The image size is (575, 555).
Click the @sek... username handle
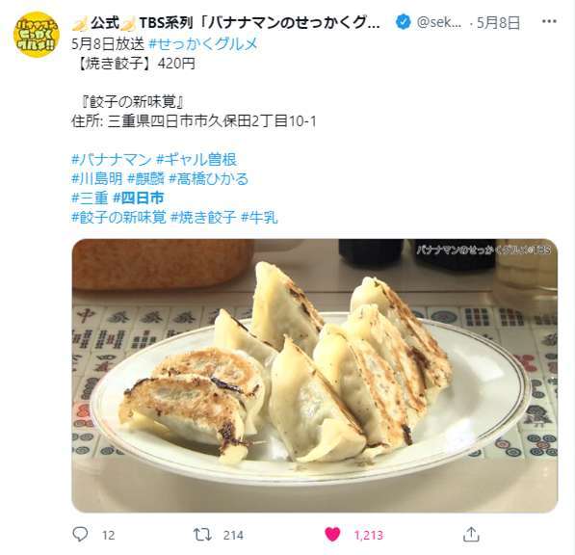(439, 23)
